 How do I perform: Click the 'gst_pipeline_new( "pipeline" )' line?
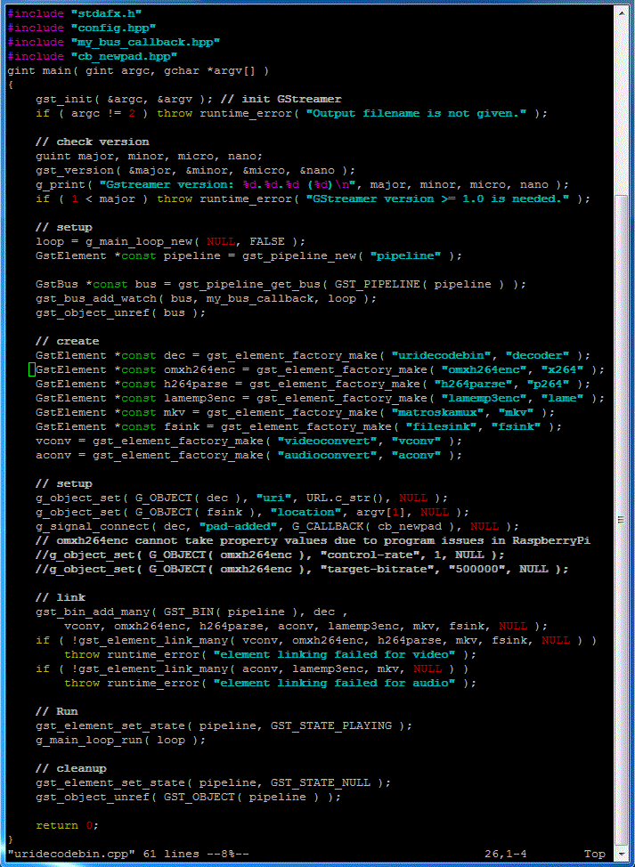tap(248, 256)
